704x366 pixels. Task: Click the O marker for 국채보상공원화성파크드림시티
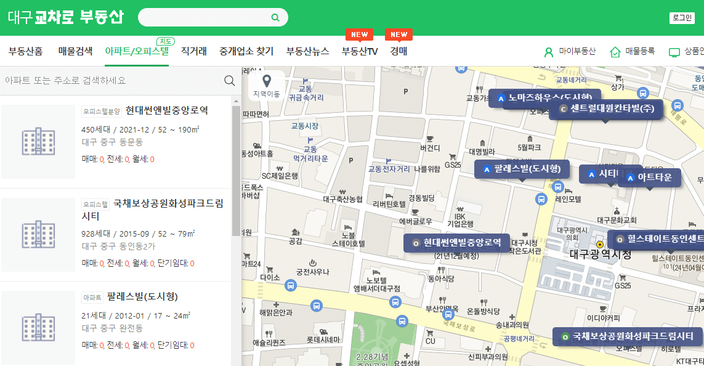tap(566, 337)
